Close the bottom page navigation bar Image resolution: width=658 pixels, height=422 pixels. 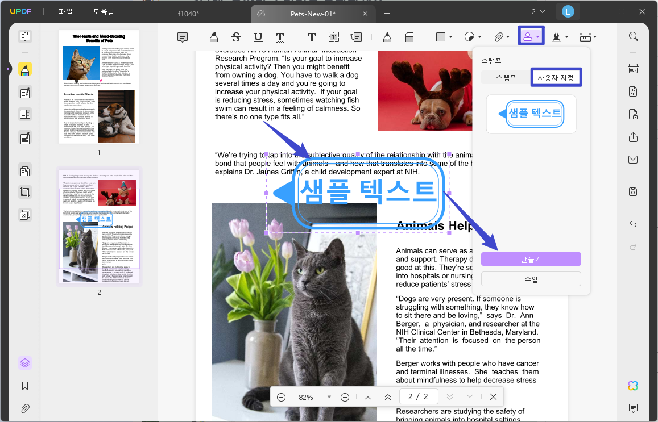point(493,397)
